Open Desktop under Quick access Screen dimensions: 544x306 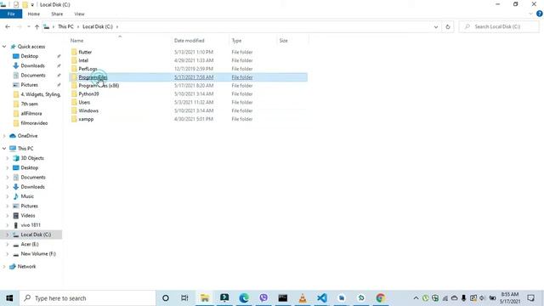tap(30, 56)
